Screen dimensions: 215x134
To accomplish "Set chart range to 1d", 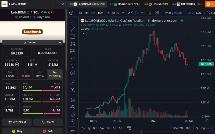I will pyautogui.click(x=120, y=128).
